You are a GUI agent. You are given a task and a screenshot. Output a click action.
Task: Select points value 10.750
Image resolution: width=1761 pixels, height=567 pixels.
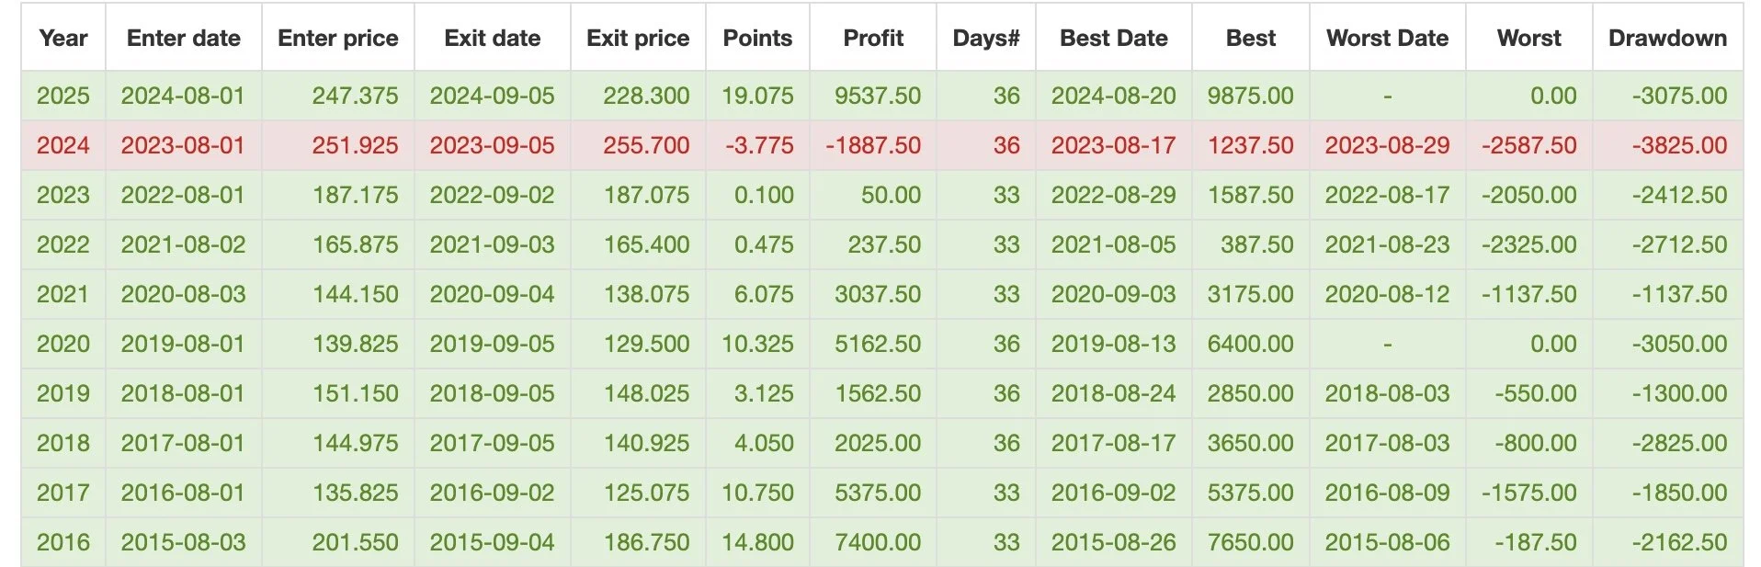(757, 493)
